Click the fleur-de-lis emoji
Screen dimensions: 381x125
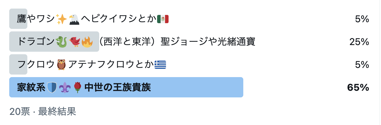point(64,88)
